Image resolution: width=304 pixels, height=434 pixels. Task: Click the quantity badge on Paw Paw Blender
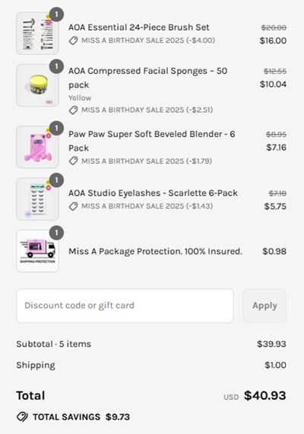(56, 129)
